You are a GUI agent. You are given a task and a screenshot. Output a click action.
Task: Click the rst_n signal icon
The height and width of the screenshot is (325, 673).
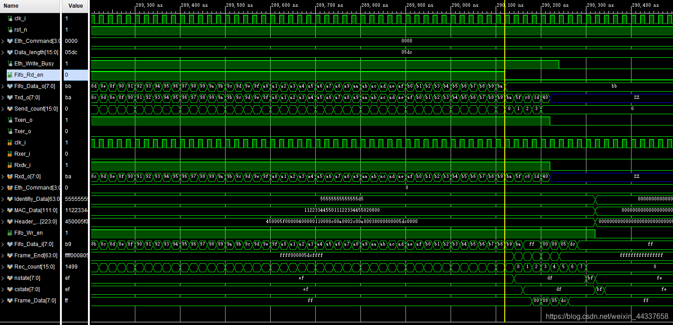tap(10, 30)
